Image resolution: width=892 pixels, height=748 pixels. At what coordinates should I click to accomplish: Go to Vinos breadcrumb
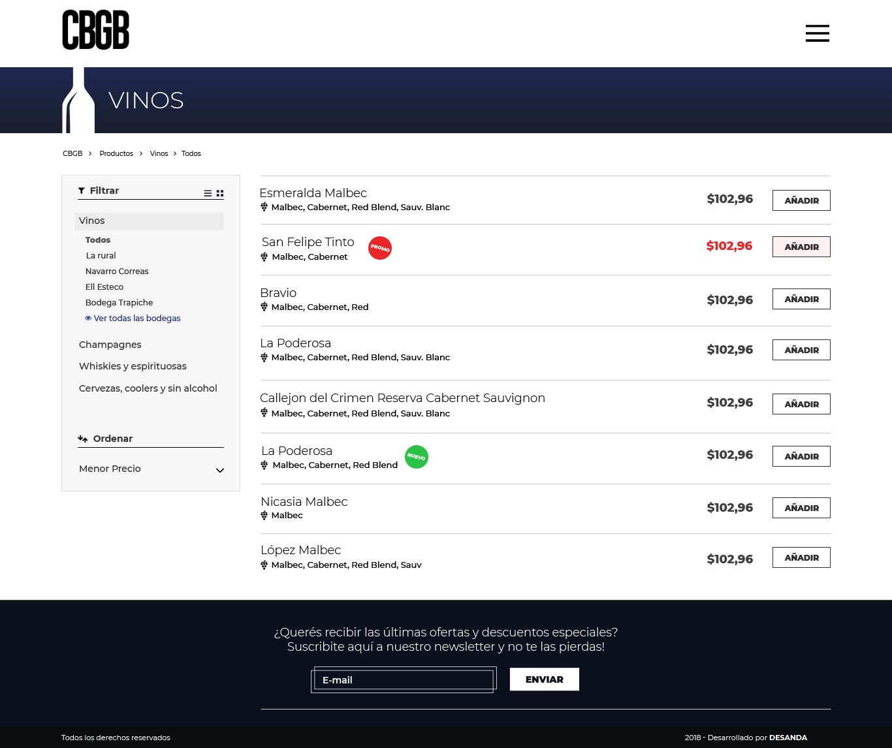159,154
